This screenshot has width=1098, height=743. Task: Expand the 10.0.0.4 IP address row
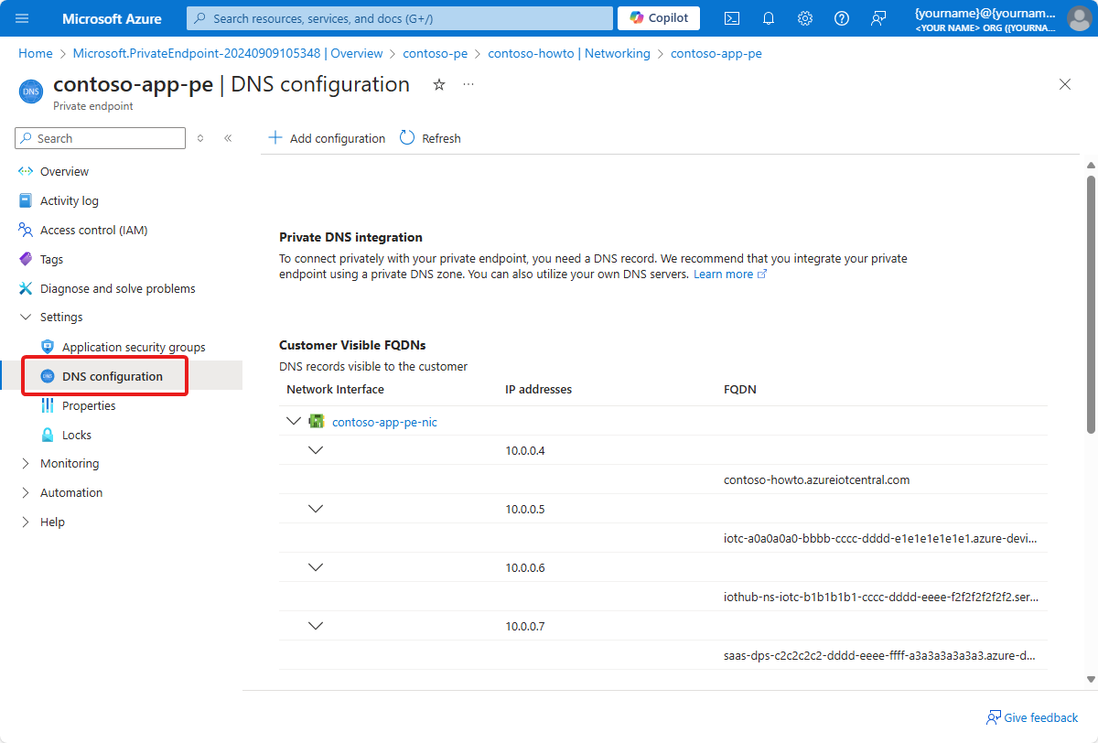click(x=316, y=449)
